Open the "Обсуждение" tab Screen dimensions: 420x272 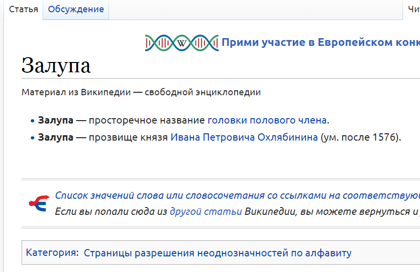(x=76, y=9)
